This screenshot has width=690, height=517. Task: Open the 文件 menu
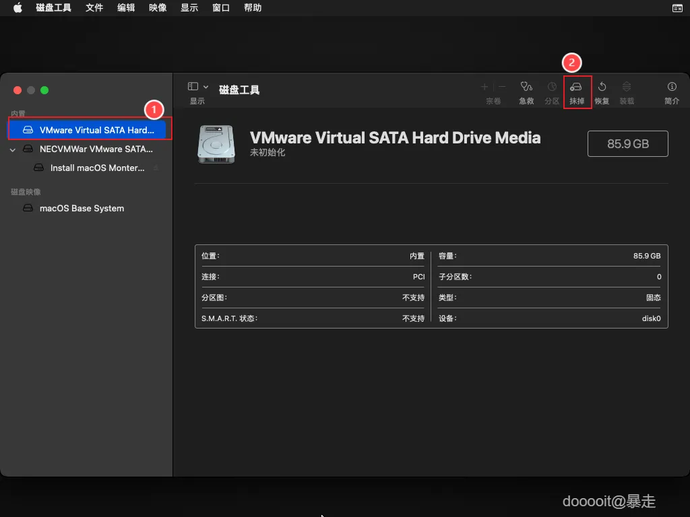(94, 8)
